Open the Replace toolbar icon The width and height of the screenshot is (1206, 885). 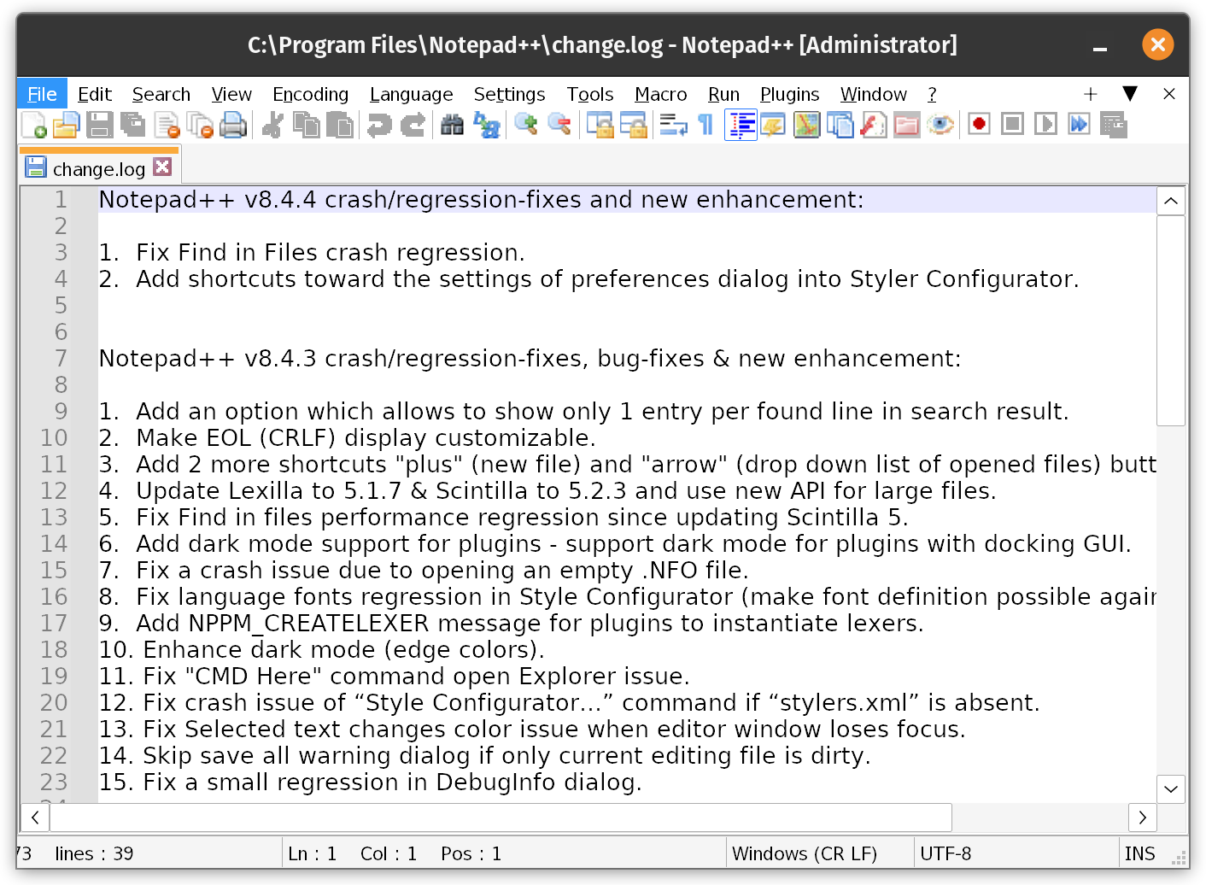coord(485,125)
